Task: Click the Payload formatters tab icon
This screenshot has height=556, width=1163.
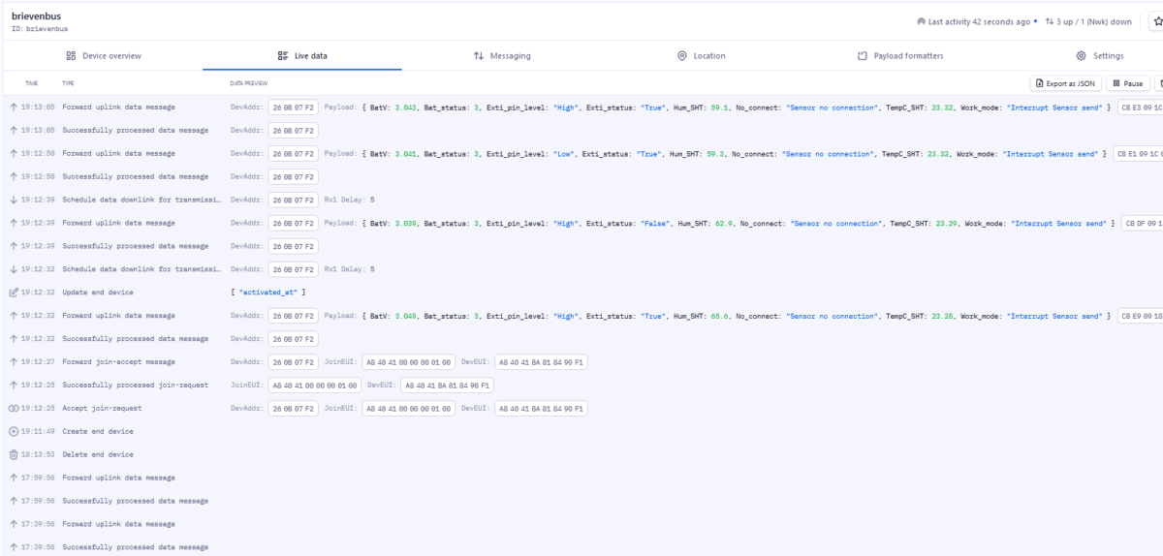Action: click(863, 56)
